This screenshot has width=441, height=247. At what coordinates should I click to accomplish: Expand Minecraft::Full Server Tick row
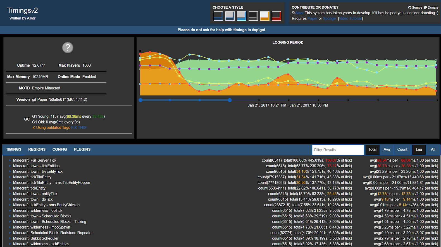pos(10,160)
